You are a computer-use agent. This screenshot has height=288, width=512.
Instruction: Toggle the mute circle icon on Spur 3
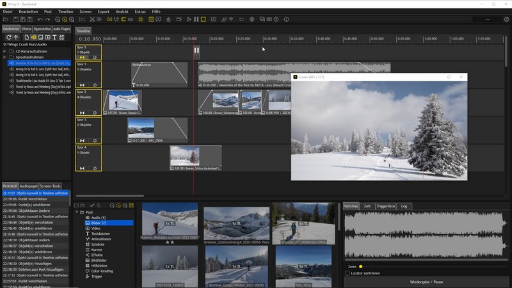point(95,141)
